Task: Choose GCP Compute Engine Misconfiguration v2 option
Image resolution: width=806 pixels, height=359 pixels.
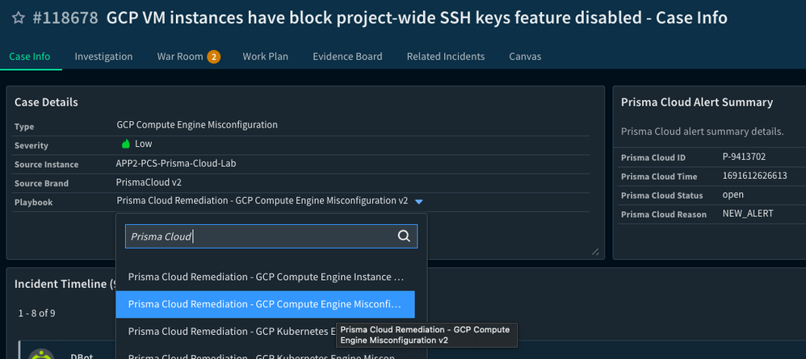Action: click(265, 304)
